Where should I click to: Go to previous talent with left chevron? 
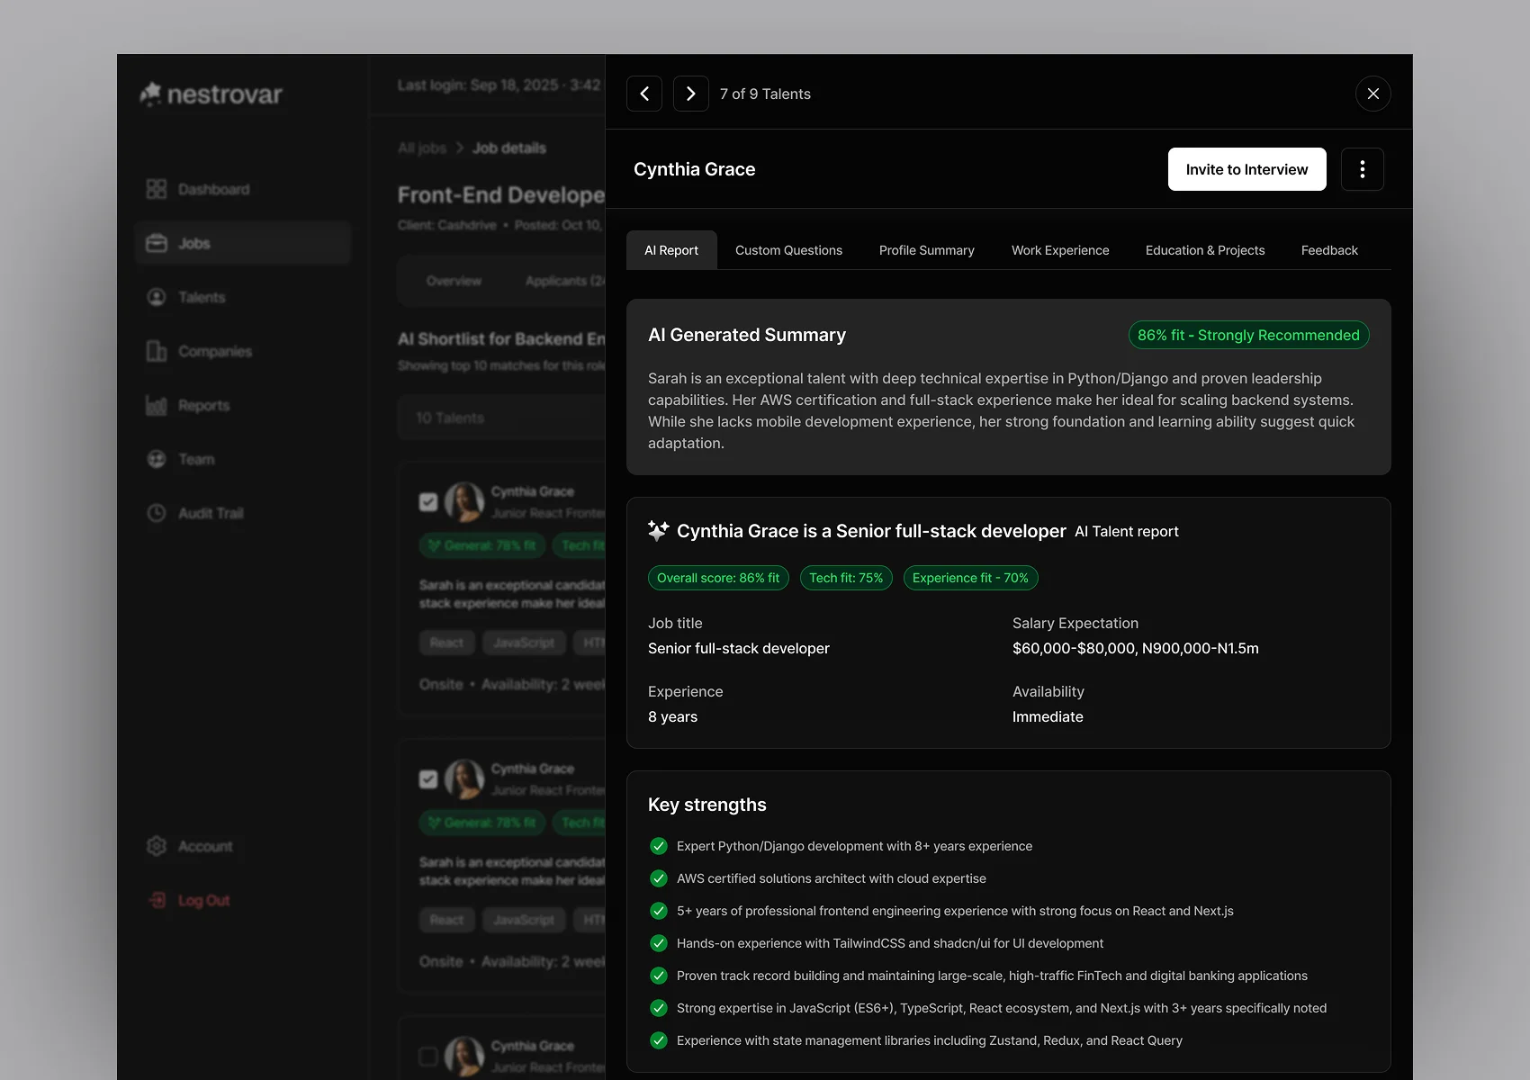(644, 94)
